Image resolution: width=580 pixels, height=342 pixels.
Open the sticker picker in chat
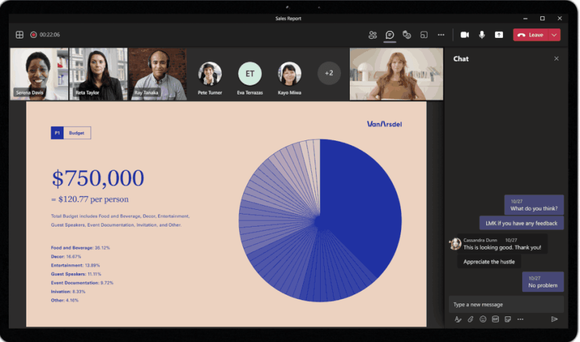click(x=507, y=319)
